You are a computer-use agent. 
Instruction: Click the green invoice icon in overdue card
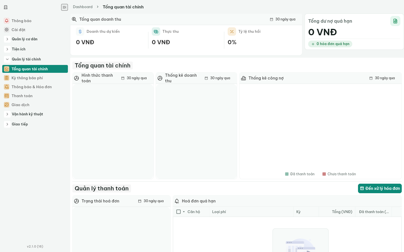(x=395, y=21)
